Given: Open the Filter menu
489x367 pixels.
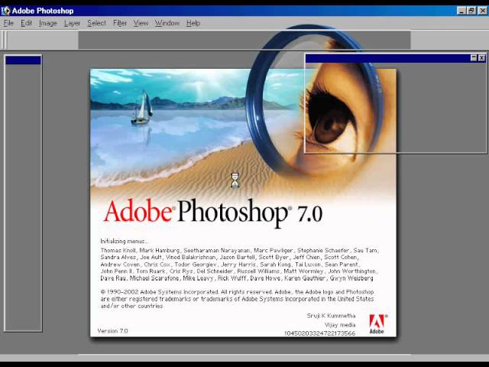Looking at the screenshot, I should click(120, 23).
